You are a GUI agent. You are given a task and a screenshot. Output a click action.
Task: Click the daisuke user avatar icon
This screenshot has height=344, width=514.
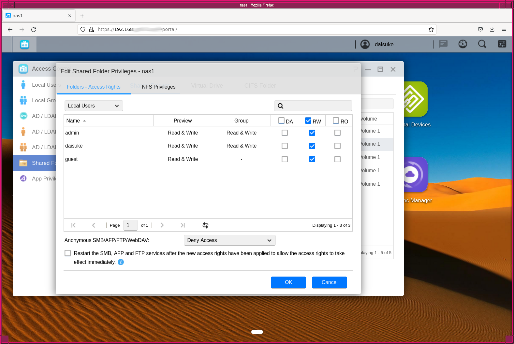pyautogui.click(x=365, y=44)
